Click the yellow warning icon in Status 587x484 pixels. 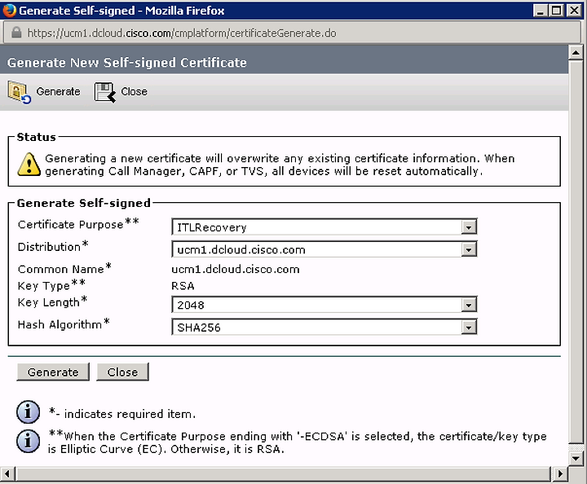29,165
